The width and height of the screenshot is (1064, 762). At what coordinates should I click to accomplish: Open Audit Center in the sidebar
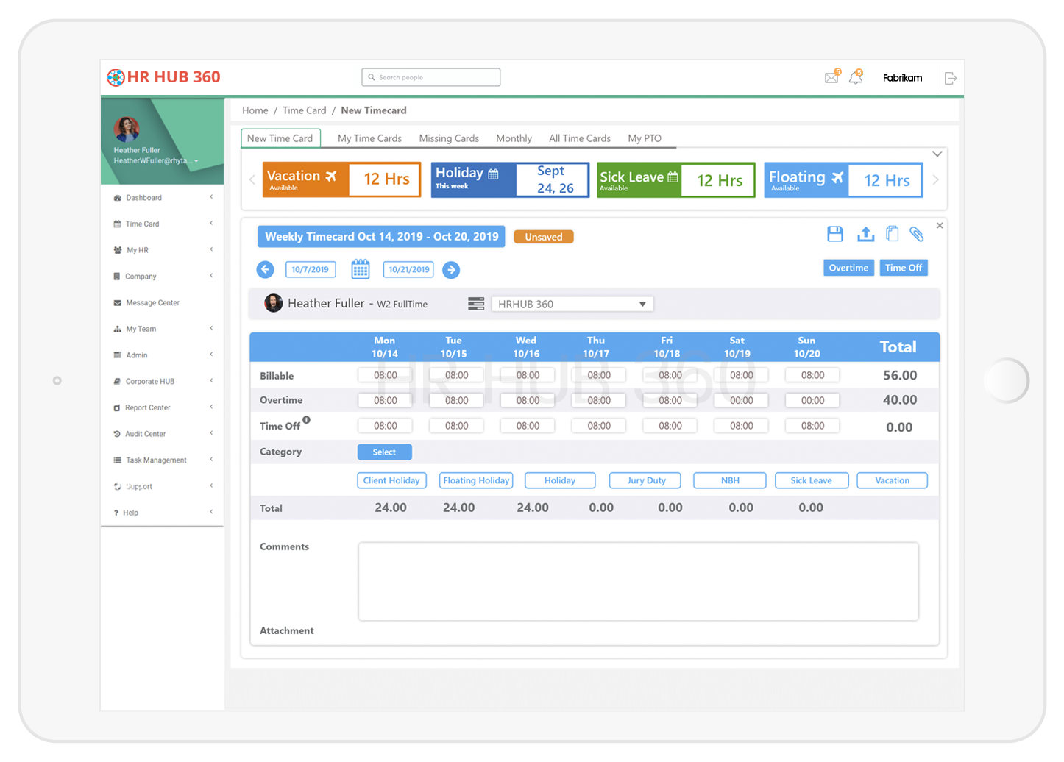click(145, 434)
